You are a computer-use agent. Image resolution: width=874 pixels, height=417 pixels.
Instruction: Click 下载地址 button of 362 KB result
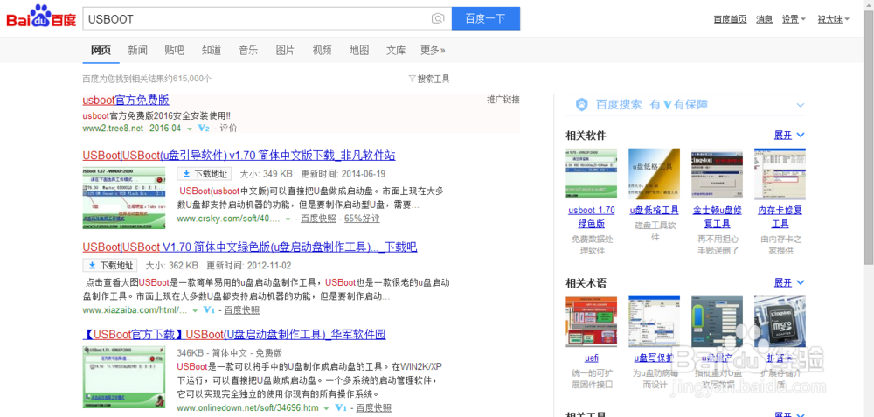[110, 266]
